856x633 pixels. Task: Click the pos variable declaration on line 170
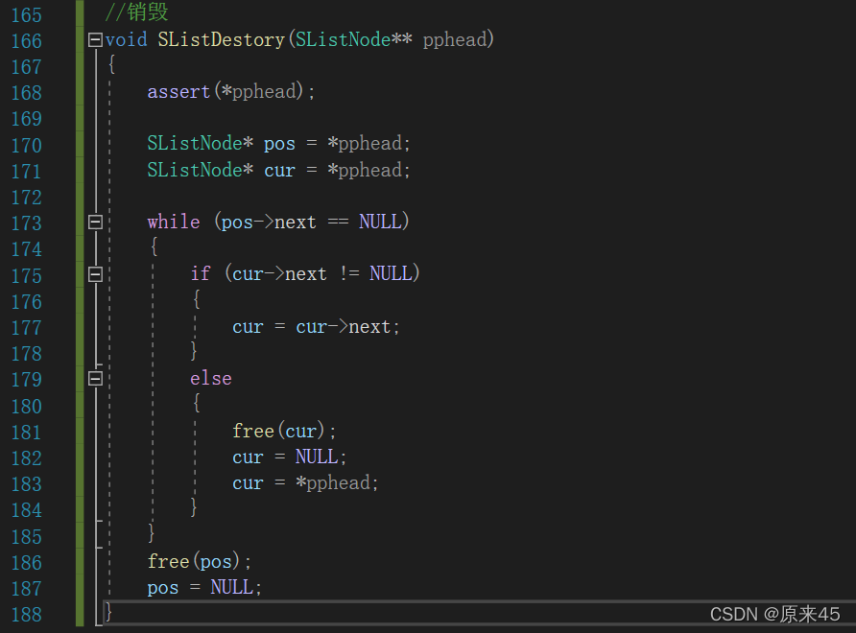pos(279,144)
